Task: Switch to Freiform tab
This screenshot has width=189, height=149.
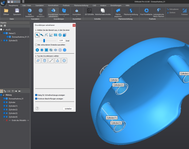Action: click(66, 6)
